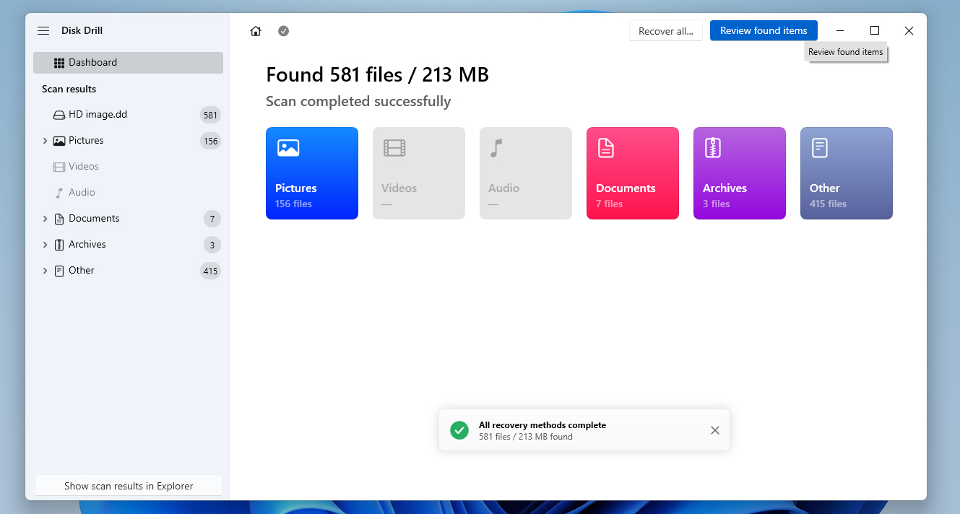960x514 pixels.
Task: Click Show scan results in Explorer
Action: [x=129, y=486]
